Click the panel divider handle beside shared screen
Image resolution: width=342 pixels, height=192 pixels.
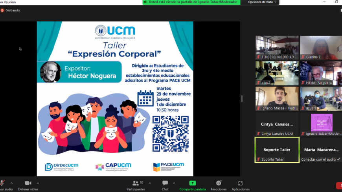point(241,99)
